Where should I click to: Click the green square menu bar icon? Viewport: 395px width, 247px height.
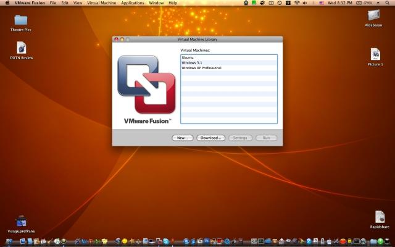point(254,3)
